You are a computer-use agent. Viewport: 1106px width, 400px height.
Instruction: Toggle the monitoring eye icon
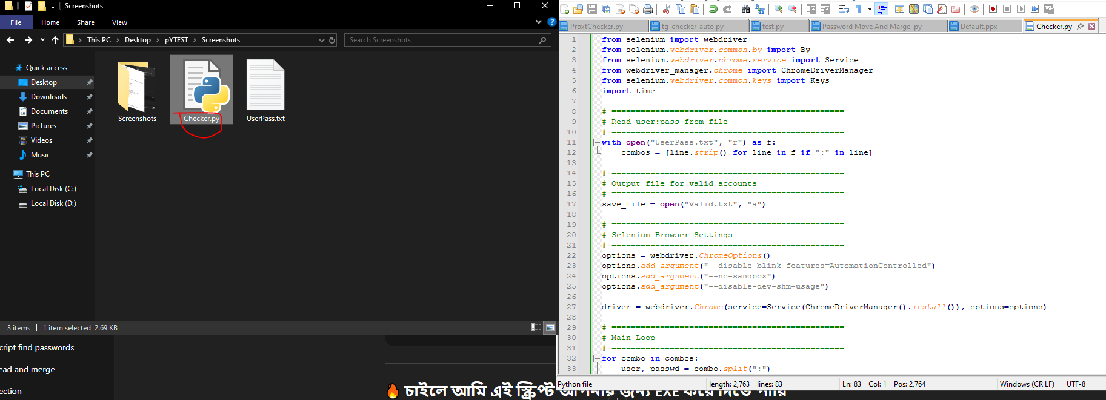974,9
